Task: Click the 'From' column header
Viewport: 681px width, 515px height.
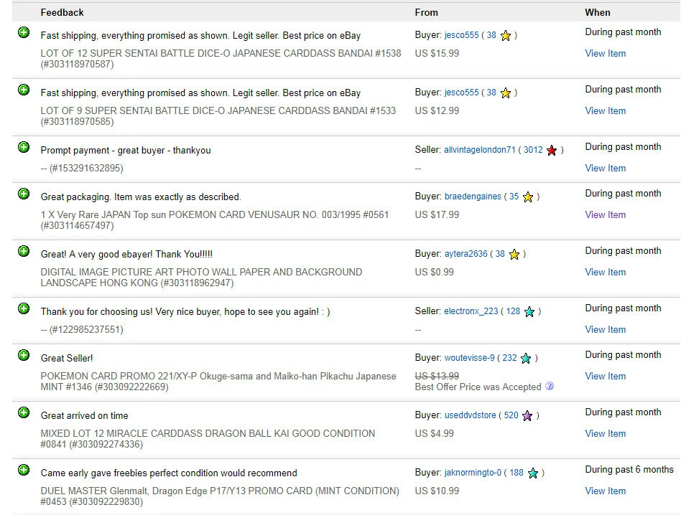Action: coord(426,12)
